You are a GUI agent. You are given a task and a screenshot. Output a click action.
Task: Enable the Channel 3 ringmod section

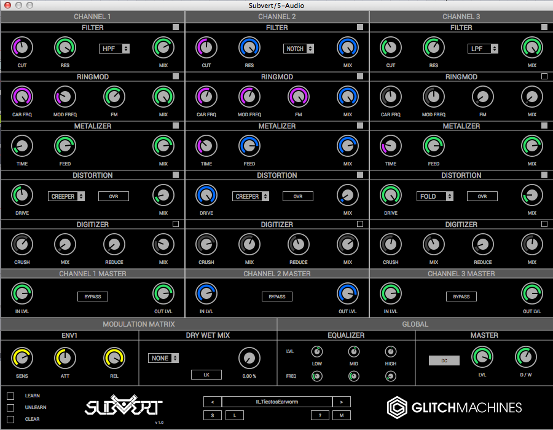click(544, 76)
